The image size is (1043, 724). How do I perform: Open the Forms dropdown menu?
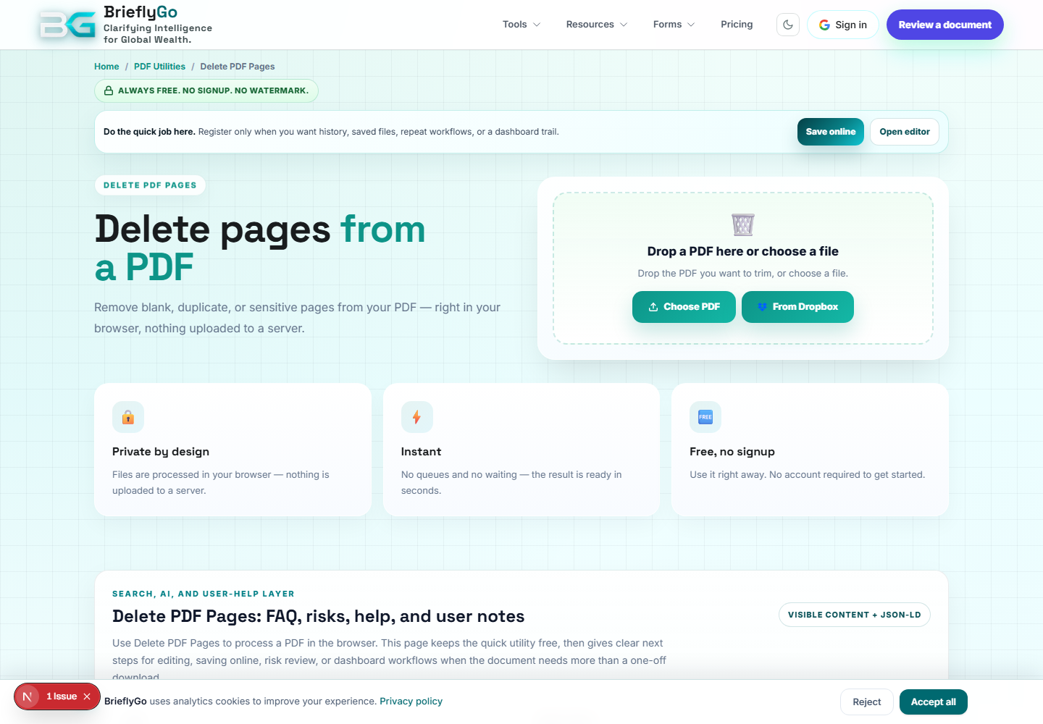[674, 25]
